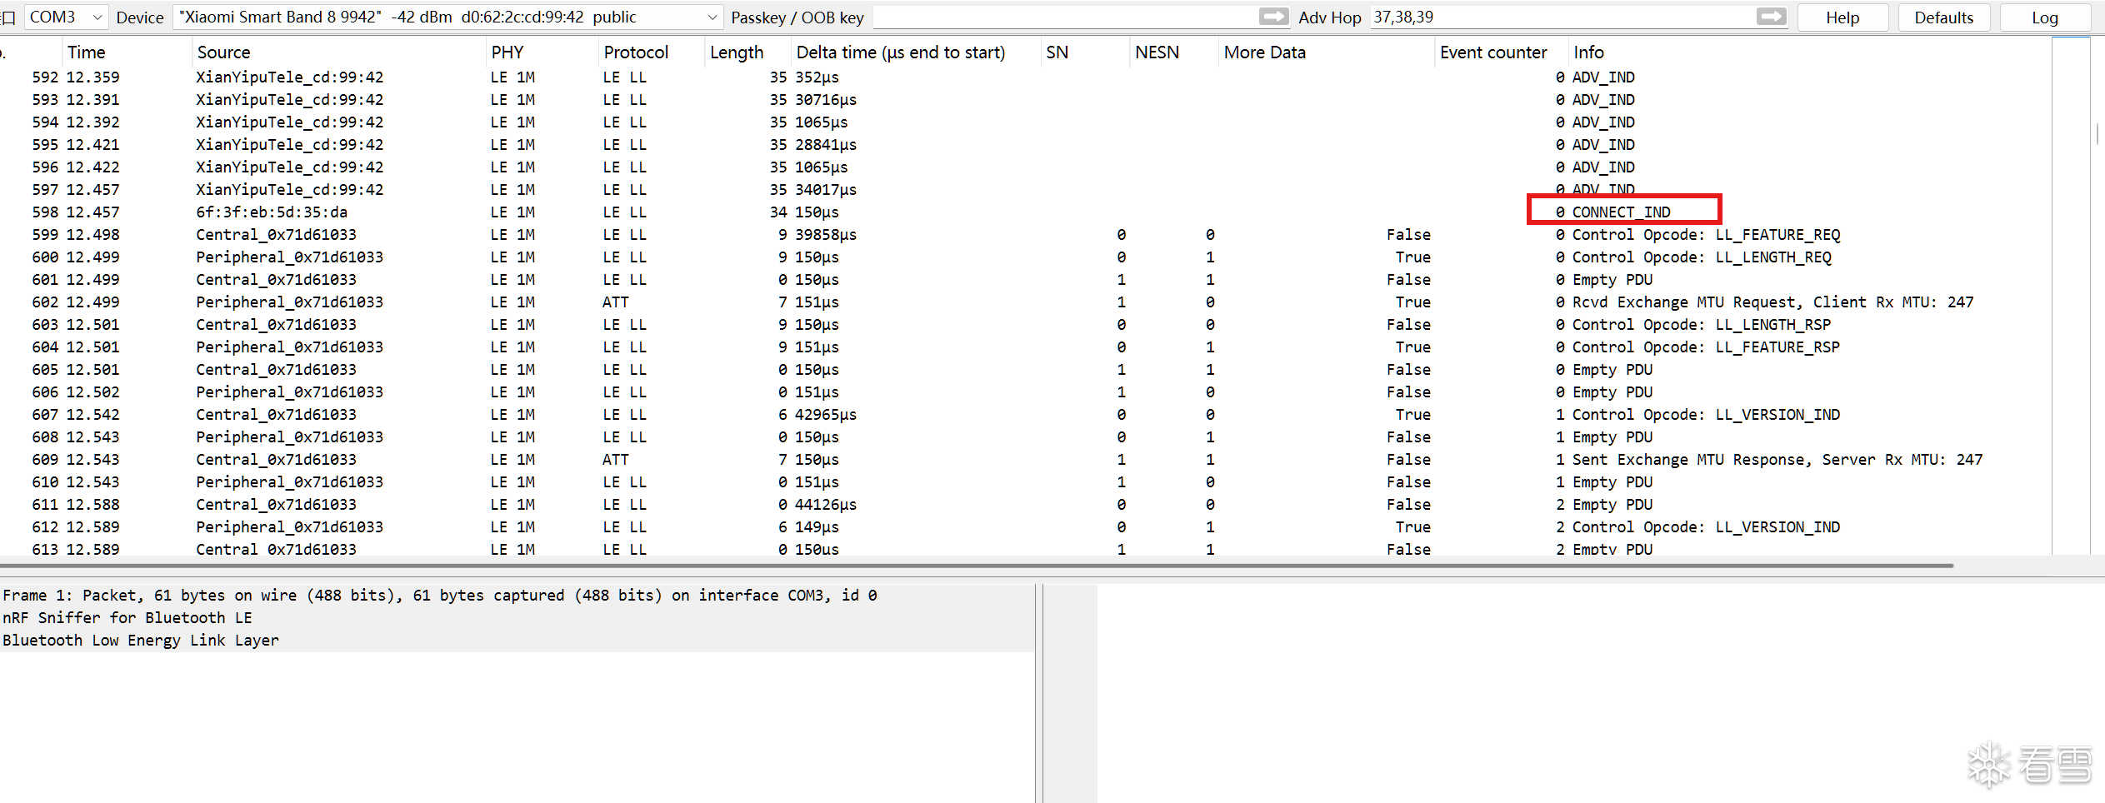This screenshot has height=803, width=2105.
Task: Sort packets by the Time column header
Action: (86, 52)
